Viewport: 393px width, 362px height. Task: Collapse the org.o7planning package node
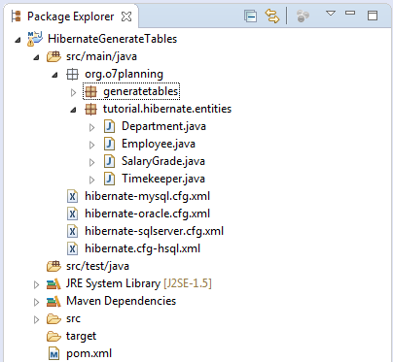point(54,75)
